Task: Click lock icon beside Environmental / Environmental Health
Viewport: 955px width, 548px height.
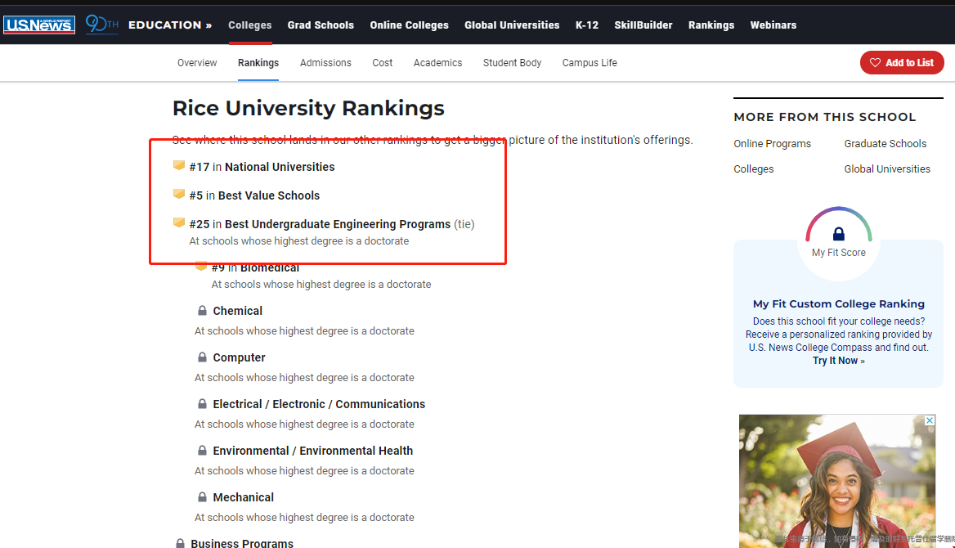Action: point(202,451)
